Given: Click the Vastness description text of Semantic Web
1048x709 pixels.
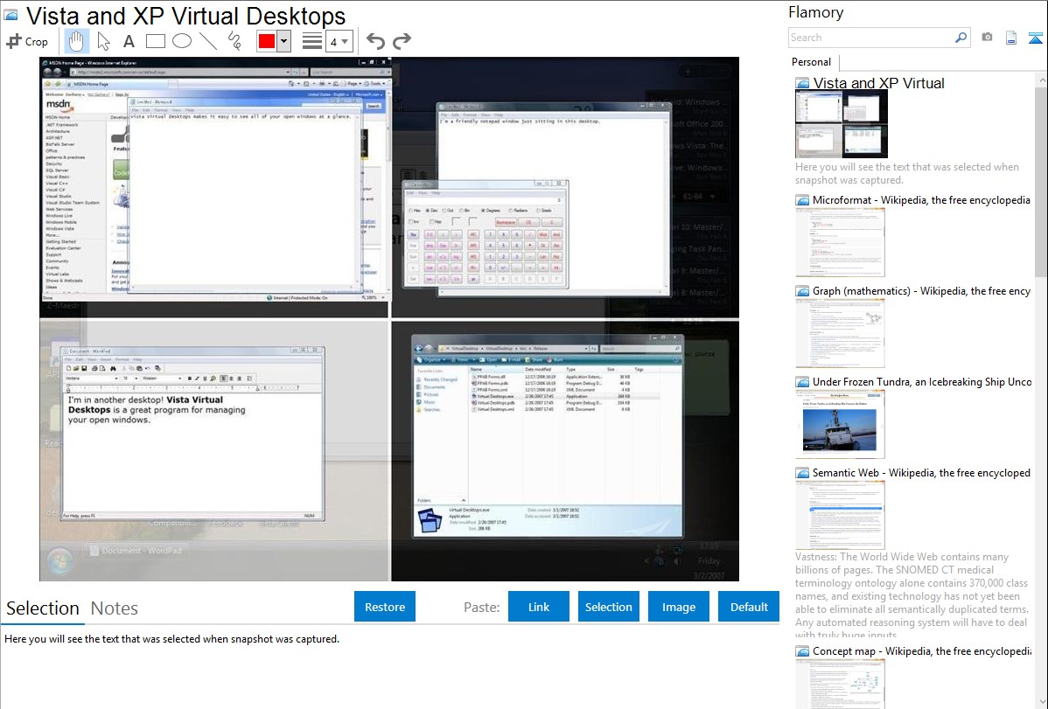Looking at the screenshot, I should 912,595.
